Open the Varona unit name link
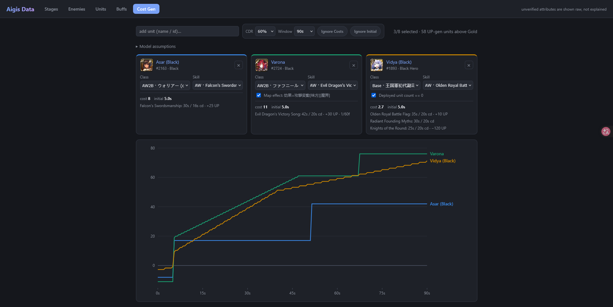This screenshot has width=613, height=307. click(278, 62)
